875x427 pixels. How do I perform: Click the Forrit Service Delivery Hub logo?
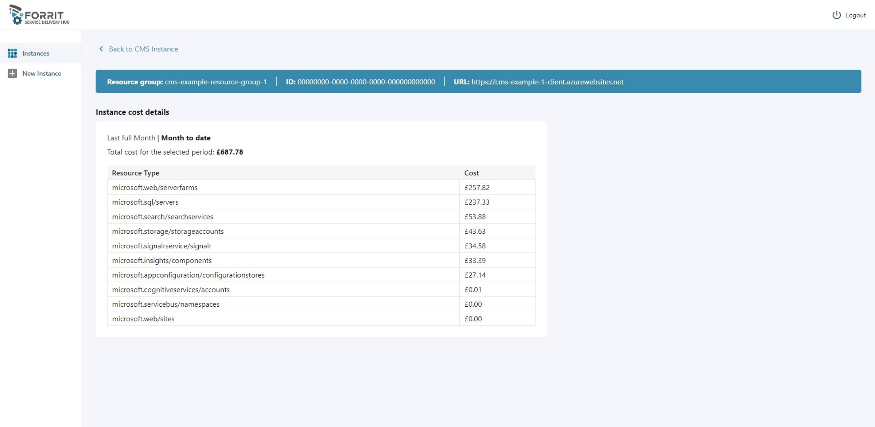tap(39, 15)
